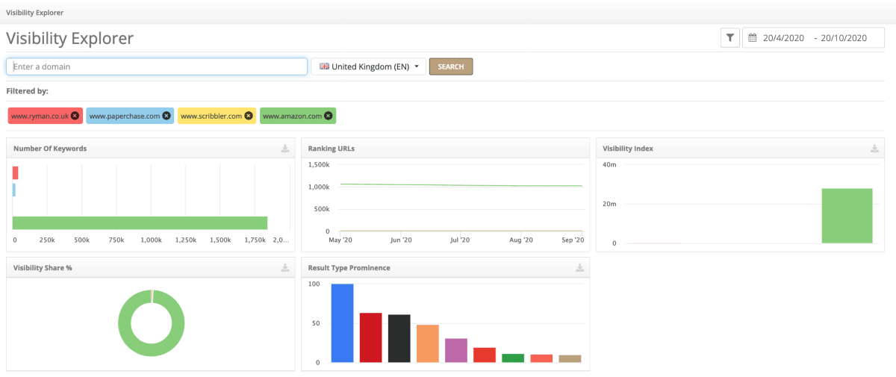Click the green Visibility Share donut ring
The height and width of the screenshot is (377, 896).
coord(152,323)
